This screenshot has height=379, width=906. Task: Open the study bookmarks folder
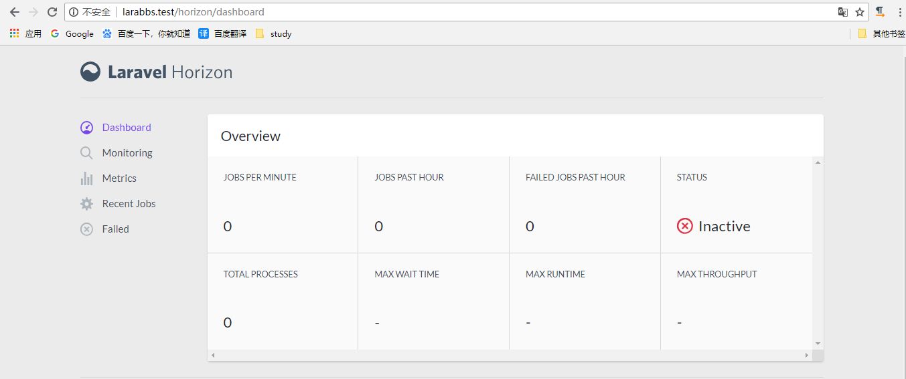(x=273, y=33)
